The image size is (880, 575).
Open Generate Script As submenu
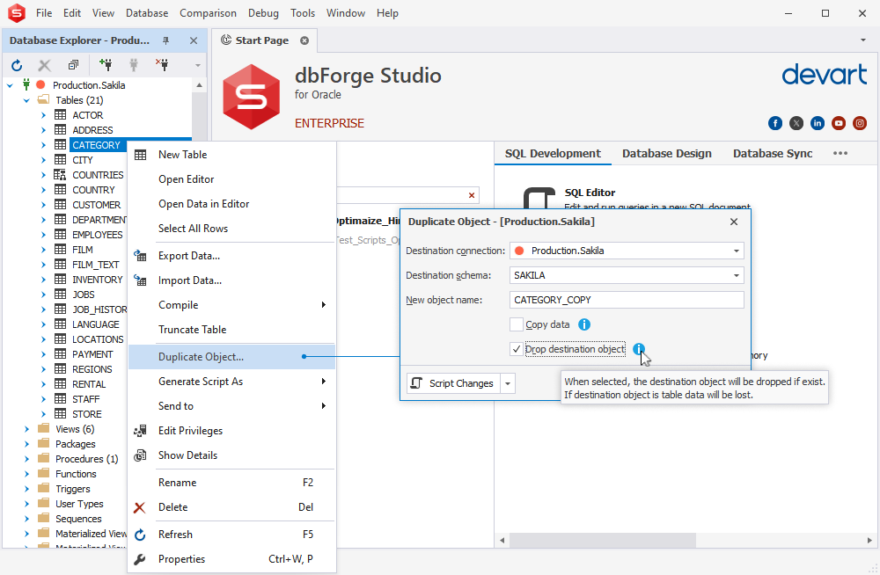pos(231,382)
